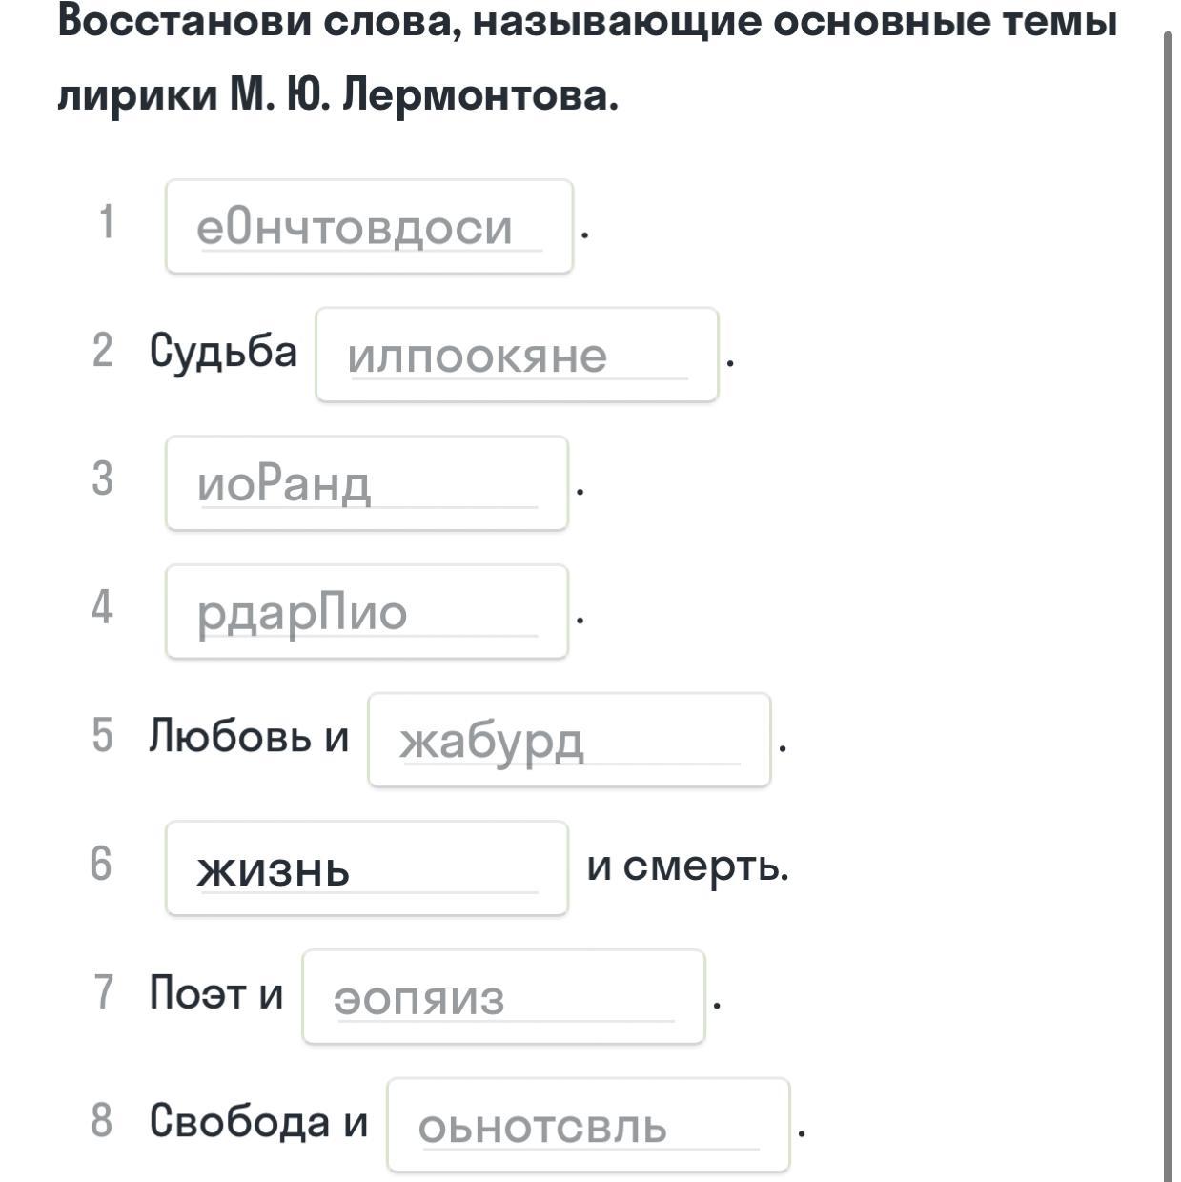Click the answer field showing "еОнчтовдоси"
This screenshot has height=1182, width=1181.
[369, 227]
